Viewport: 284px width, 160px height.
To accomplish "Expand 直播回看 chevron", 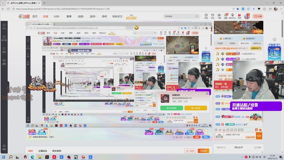I will pyautogui.click(x=255, y=38).
